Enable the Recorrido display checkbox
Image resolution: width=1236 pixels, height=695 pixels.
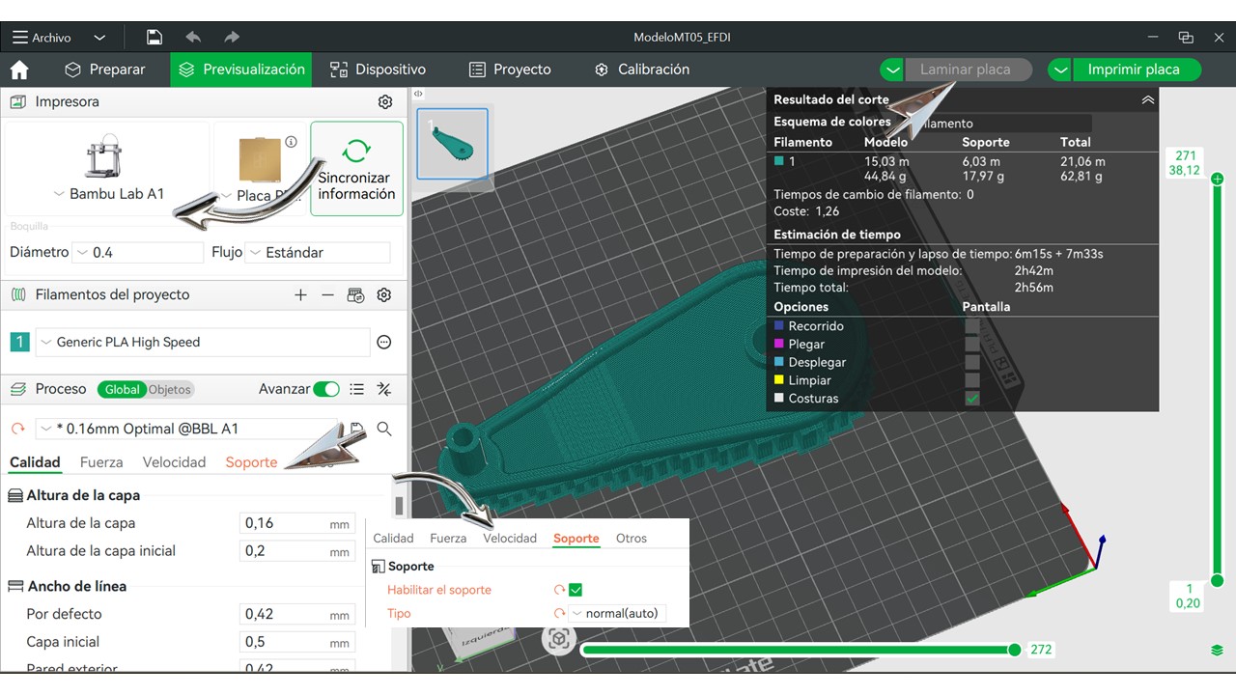[x=972, y=326]
